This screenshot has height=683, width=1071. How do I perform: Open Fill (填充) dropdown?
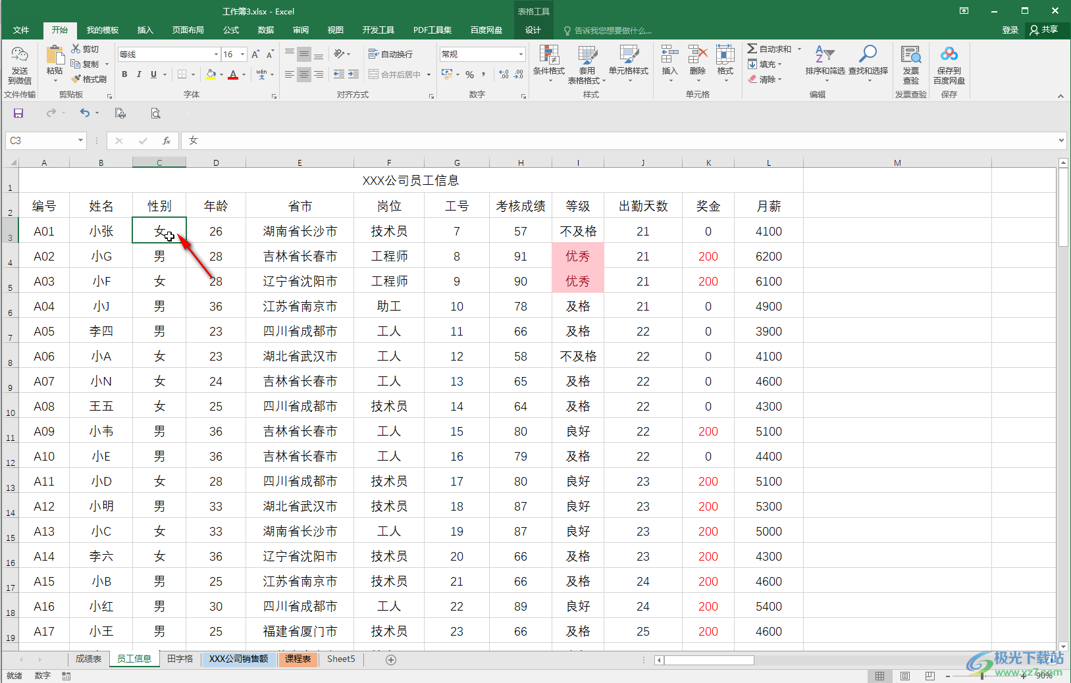(765, 64)
